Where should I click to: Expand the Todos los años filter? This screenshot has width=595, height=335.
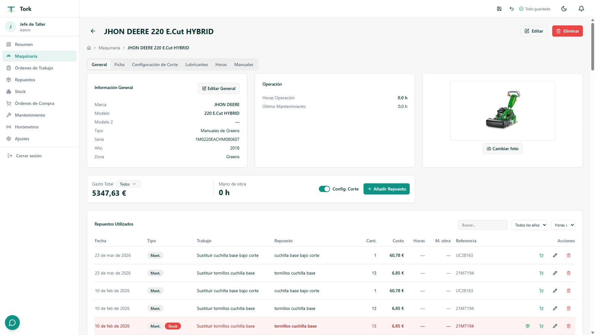(529, 225)
